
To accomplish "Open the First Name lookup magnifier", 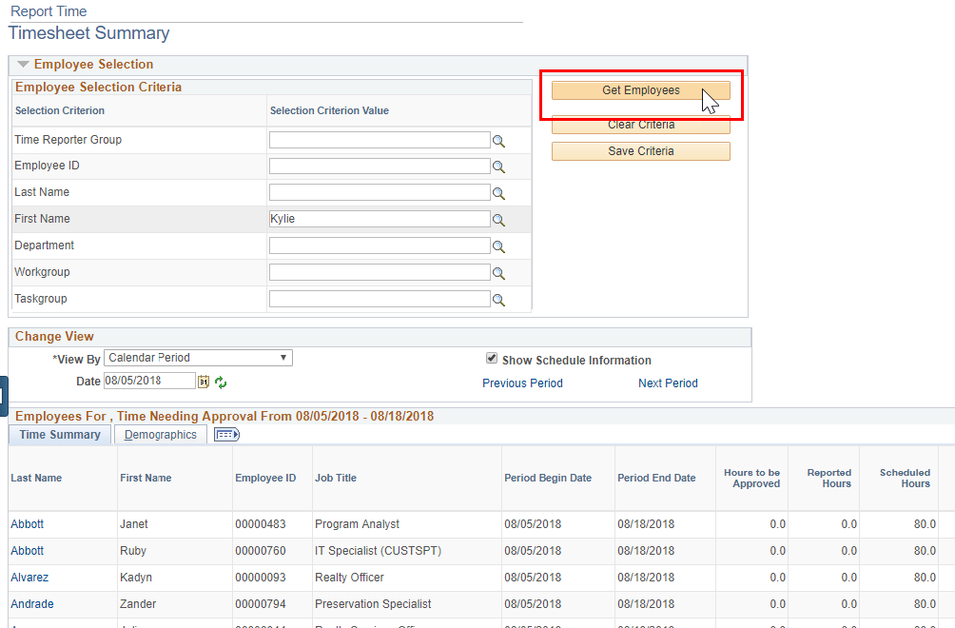I will (x=497, y=219).
